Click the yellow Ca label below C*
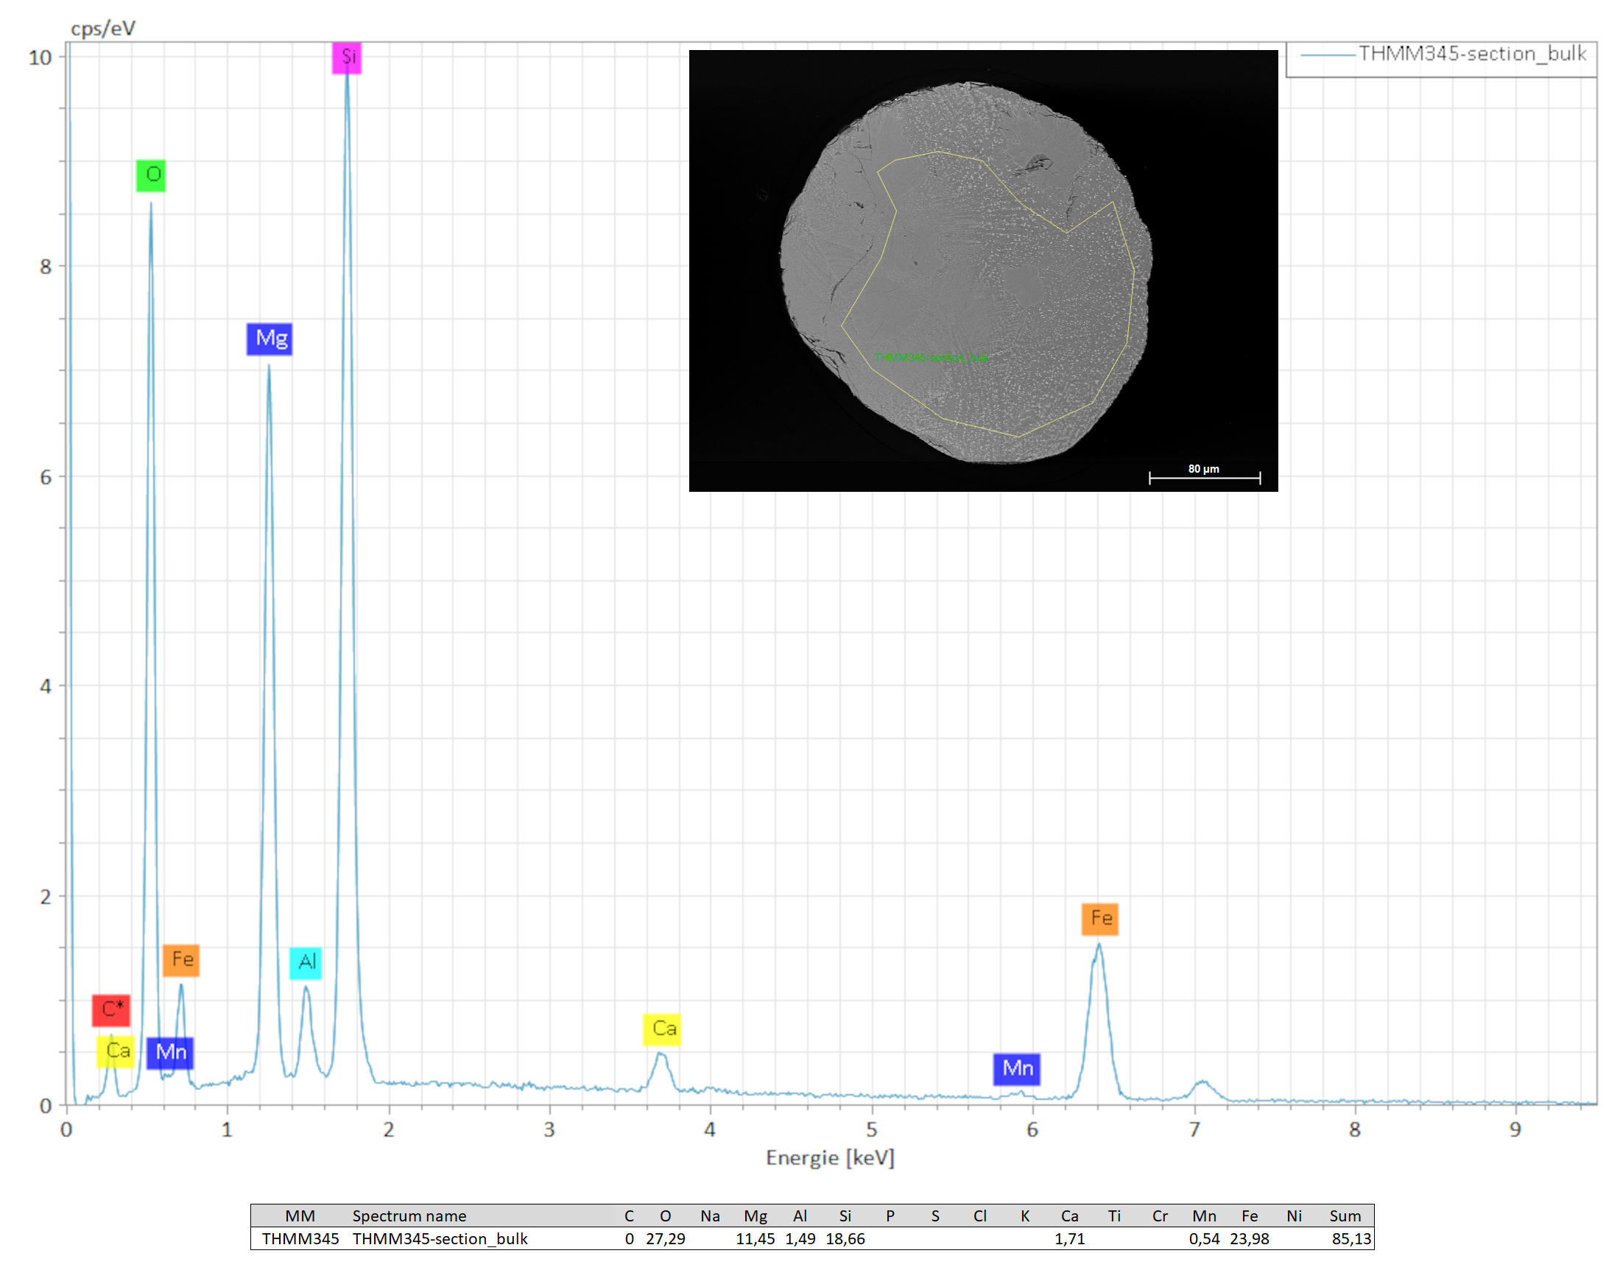The height and width of the screenshot is (1270, 1620). [x=116, y=1051]
